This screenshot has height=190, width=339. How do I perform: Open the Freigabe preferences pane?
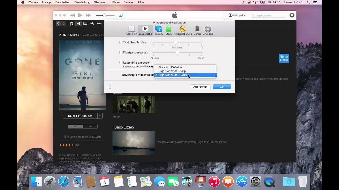point(159,30)
